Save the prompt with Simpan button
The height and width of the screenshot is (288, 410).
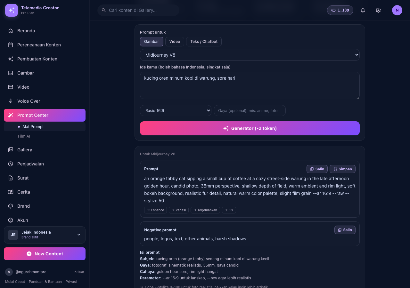(x=342, y=169)
